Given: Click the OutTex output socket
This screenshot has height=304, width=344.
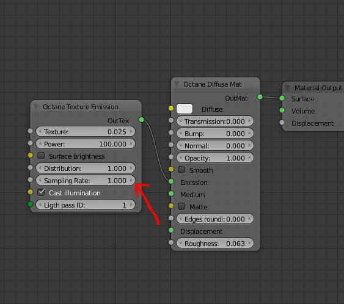Looking at the screenshot, I should pos(142,120).
